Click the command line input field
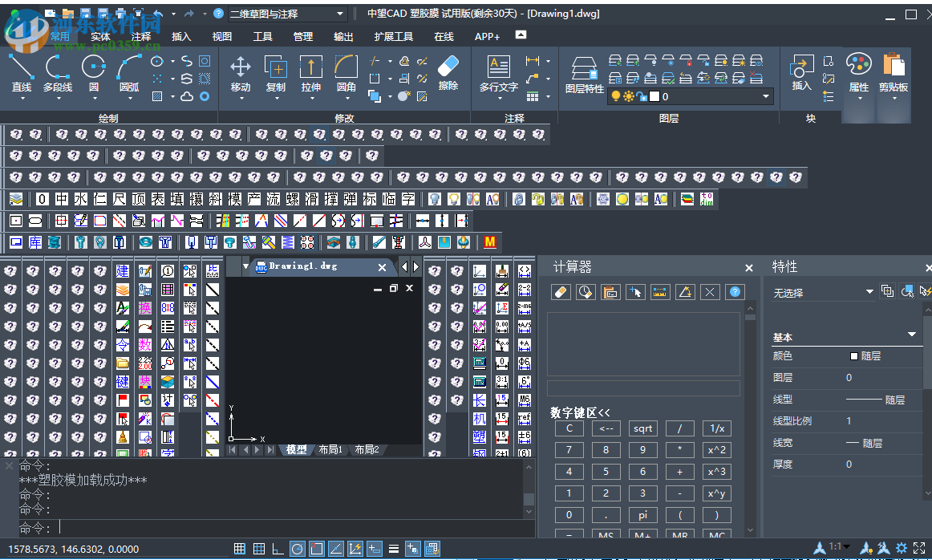The image size is (932, 560). coord(289,527)
